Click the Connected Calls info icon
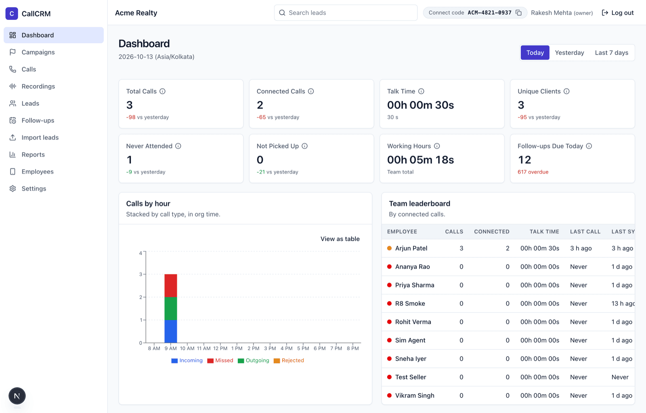This screenshot has width=646, height=413. (x=311, y=91)
